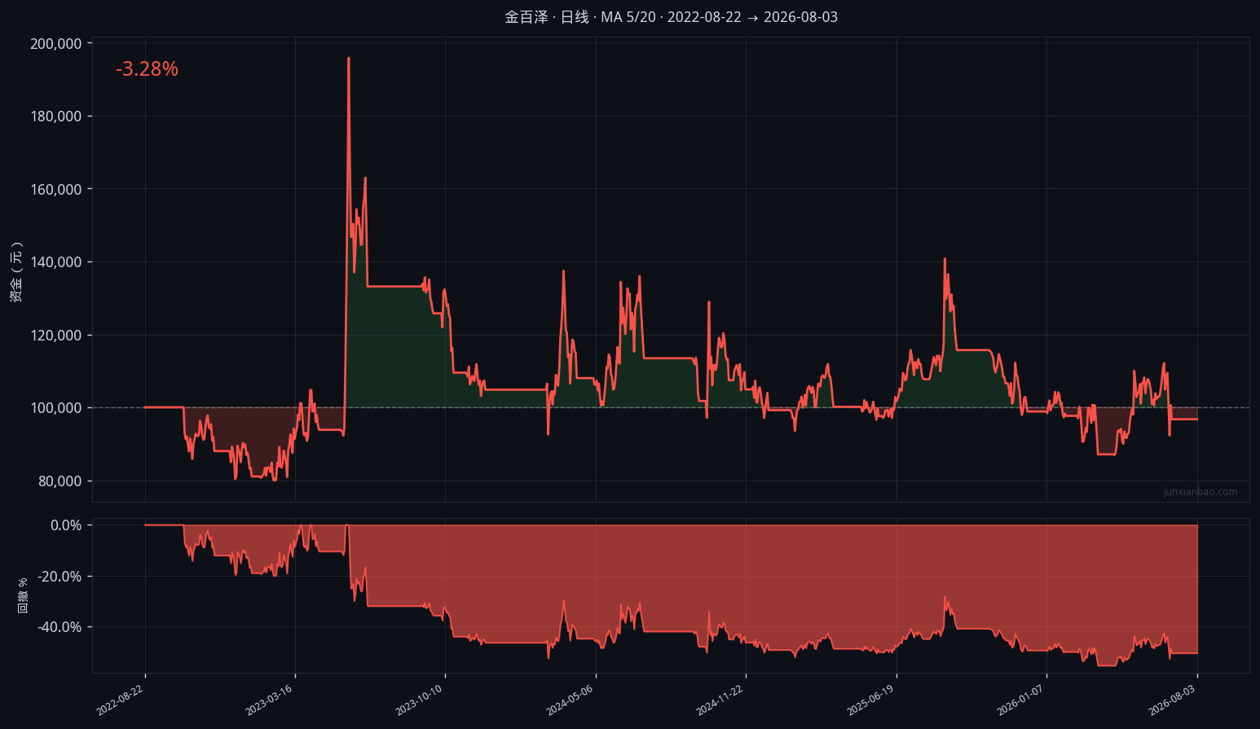This screenshot has height=729, width=1260.
Task: Click the 回撤 % axis title
Action: (x=23, y=595)
